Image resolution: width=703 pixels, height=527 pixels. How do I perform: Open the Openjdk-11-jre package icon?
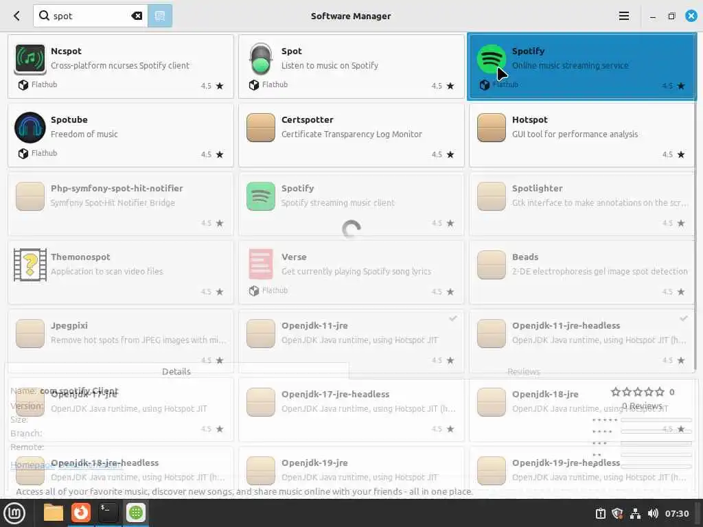point(260,333)
